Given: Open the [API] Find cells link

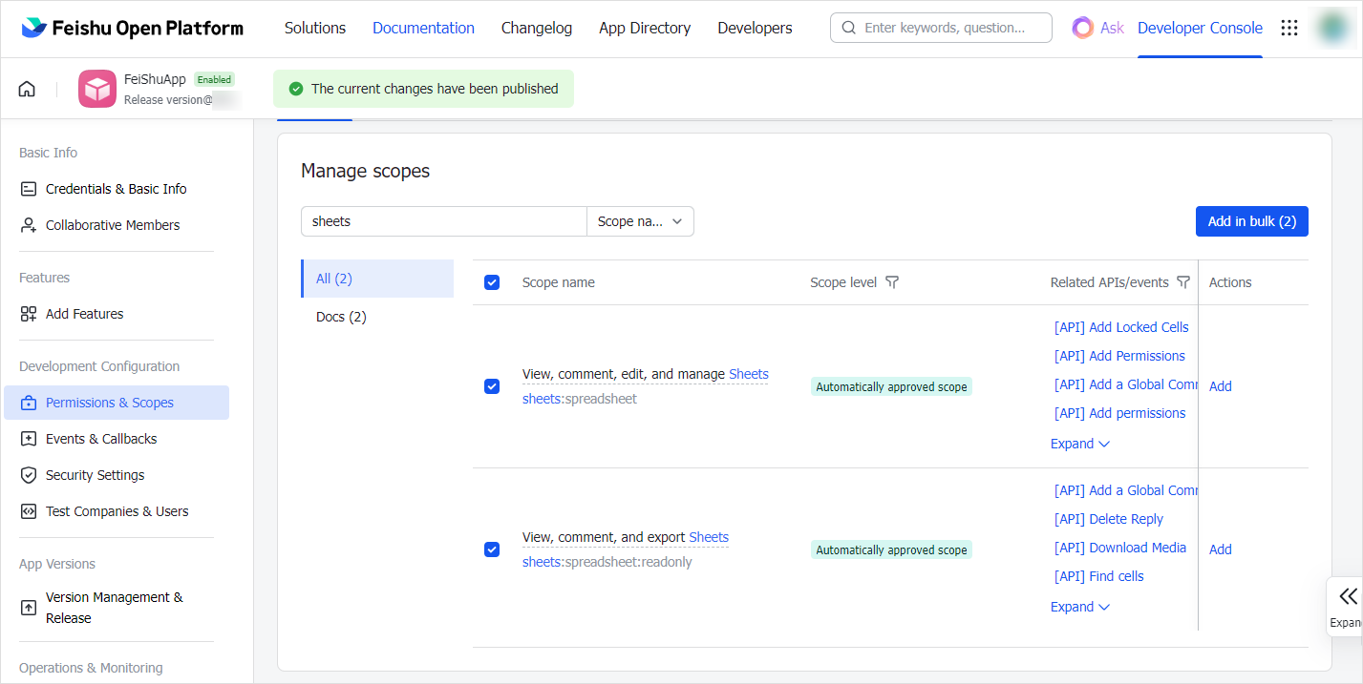Looking at the screenshot, I should (1099, 576).
